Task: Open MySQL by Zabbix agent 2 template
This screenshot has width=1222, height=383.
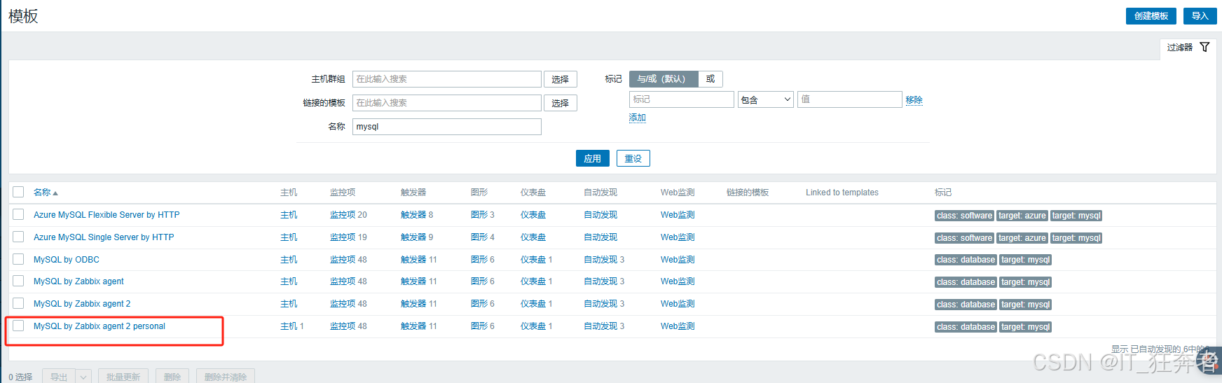Action: [x=82, y=304]
